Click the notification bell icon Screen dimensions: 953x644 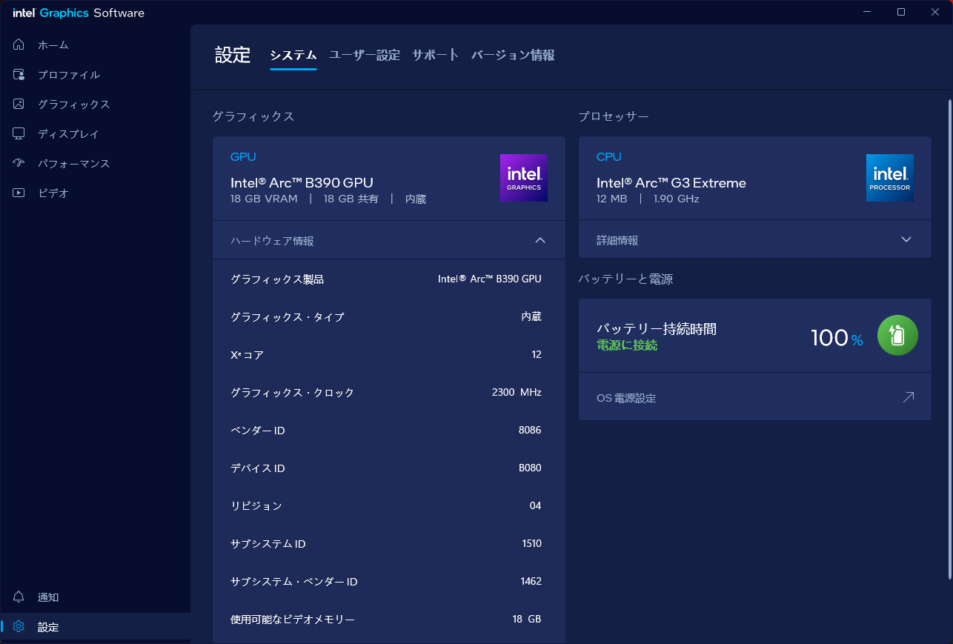point(19,597)
